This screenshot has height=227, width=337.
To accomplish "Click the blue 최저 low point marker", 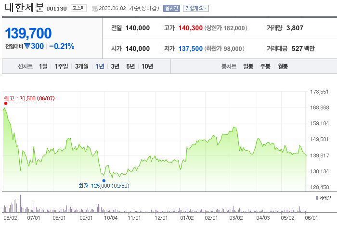I will (104, 180).
